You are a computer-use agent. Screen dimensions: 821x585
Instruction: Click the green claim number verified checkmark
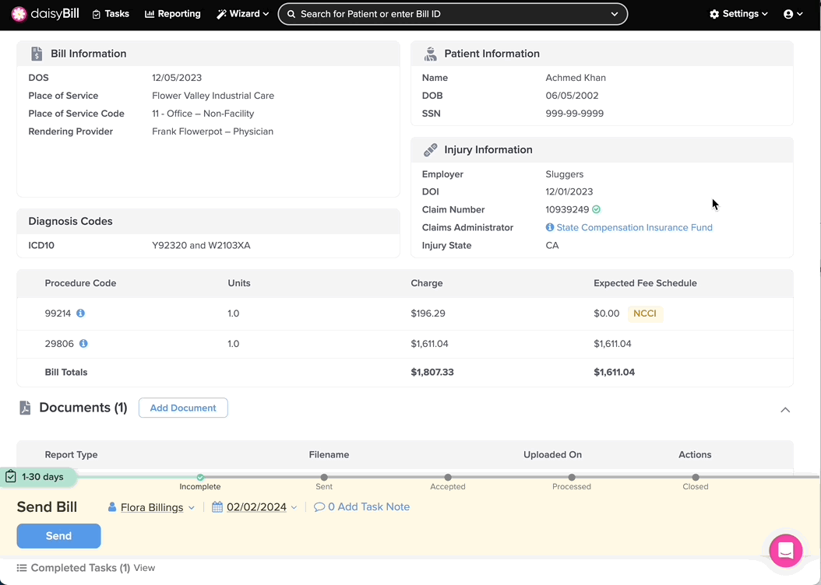[597, 209]
